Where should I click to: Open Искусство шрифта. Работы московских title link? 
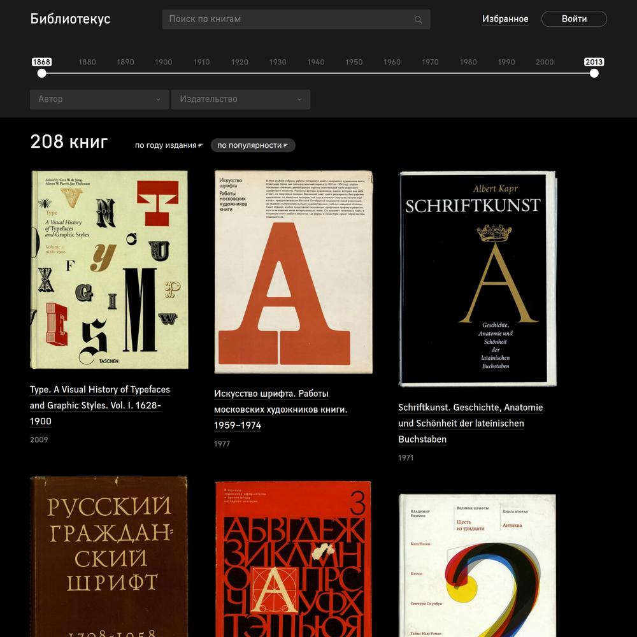(x=281, y=410)
